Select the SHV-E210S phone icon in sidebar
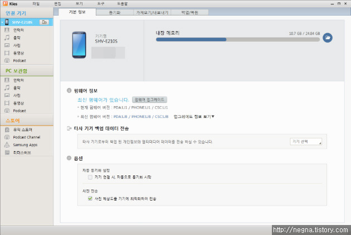 pos(7,22)
